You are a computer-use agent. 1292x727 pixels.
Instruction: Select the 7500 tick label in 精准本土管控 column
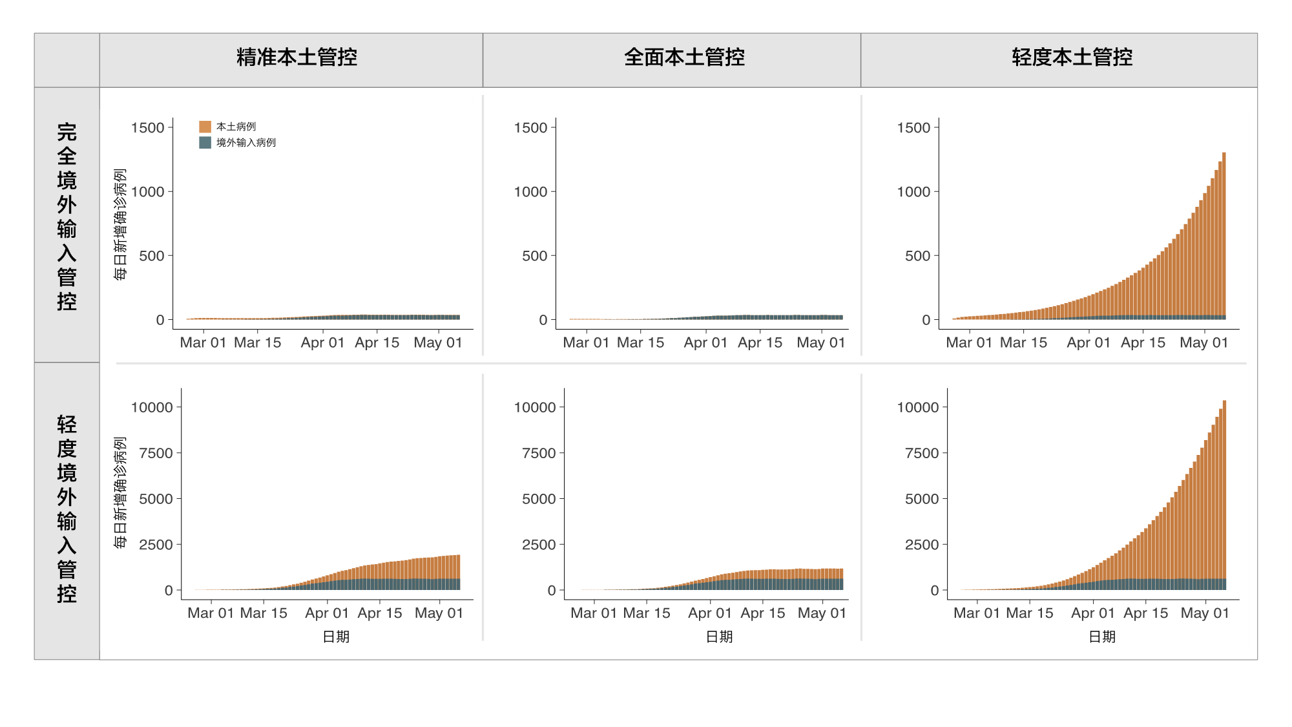click(x=156, y=454)
